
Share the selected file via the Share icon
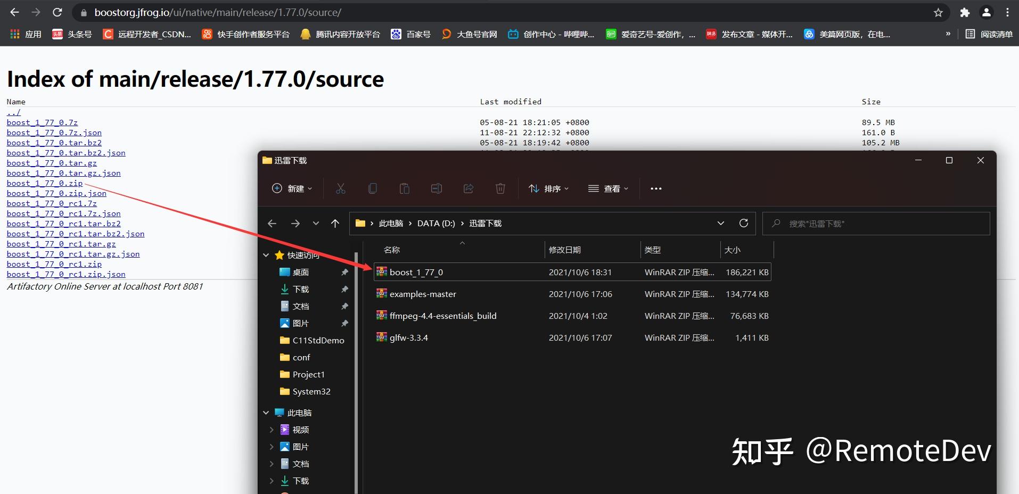[468, 188]
